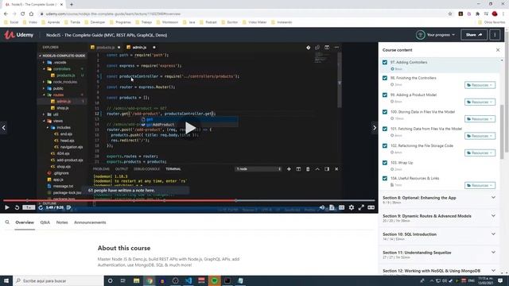The image size is (509, 286).
Task: Toggle closed captions in the player
Action: click(341, 207)
